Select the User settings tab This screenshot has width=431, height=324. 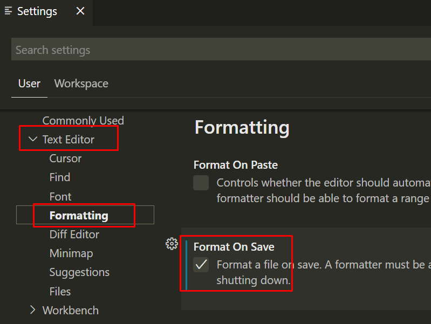(x=29, y=84)
